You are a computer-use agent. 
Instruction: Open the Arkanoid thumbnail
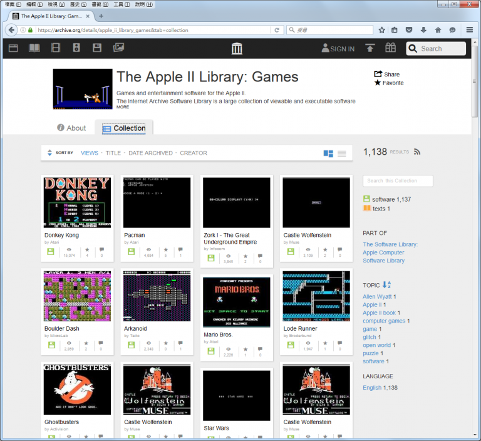pos(157,296)
